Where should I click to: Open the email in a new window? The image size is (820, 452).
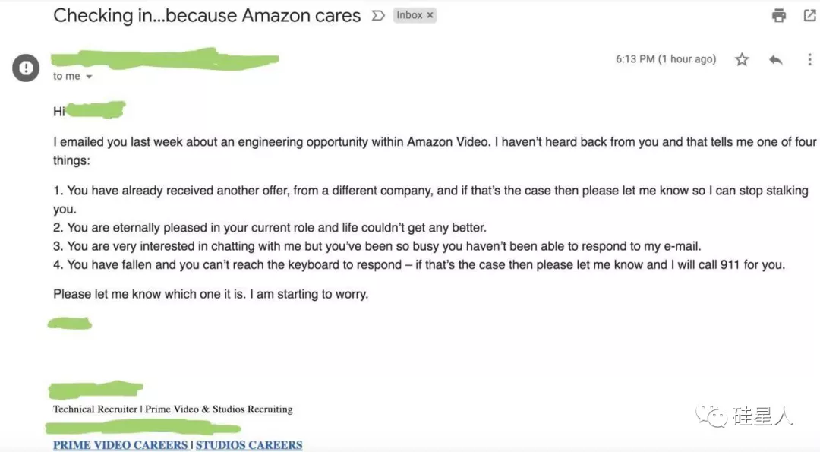click(x=810, y=15)
